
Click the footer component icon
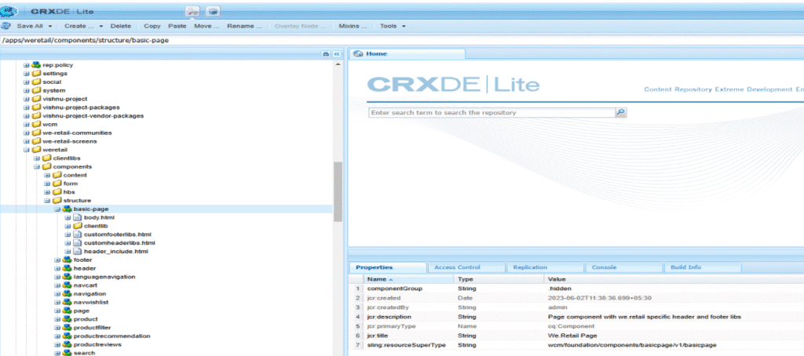[68, 260]
